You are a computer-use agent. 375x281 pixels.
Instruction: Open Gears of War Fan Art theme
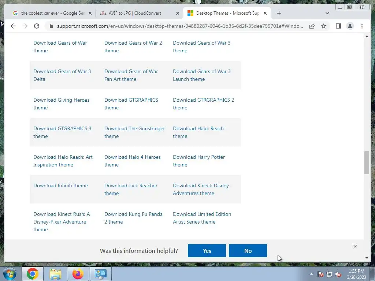[131, 75]
